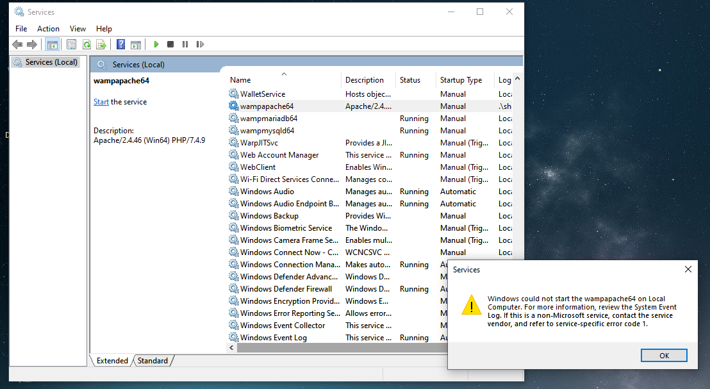
Task: Select Windows Connect Now - C... row
Action: pos(370,252)
